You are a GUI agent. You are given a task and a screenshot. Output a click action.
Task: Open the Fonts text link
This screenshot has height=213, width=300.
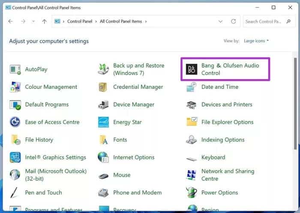click(120, 140)
